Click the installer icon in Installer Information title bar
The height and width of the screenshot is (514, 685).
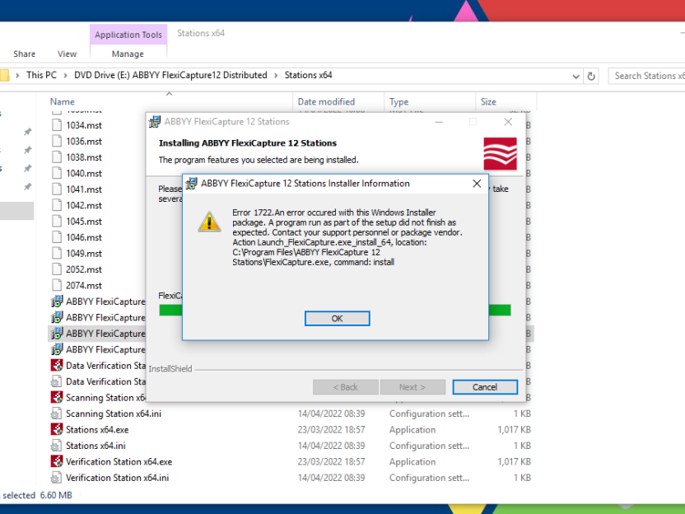pyautogui.click(x=191, y=184)
